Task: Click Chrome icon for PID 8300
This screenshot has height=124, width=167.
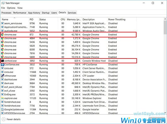Action: tap(2, 50)
